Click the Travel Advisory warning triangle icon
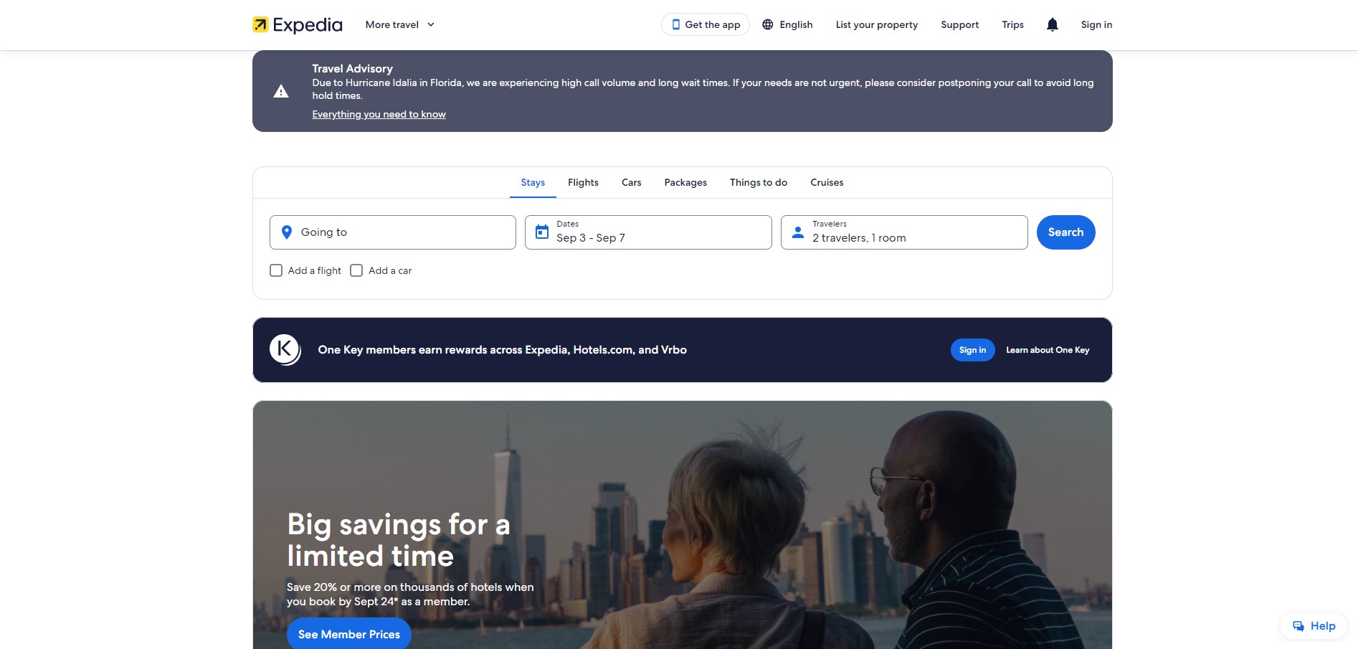The image size is (1358, 649). click(x=281, y=91)
